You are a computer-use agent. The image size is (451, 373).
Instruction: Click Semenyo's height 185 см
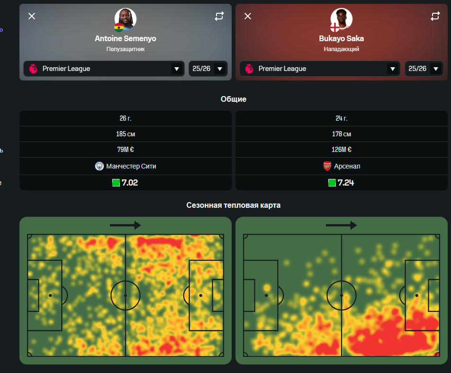(x=126, y=134)
